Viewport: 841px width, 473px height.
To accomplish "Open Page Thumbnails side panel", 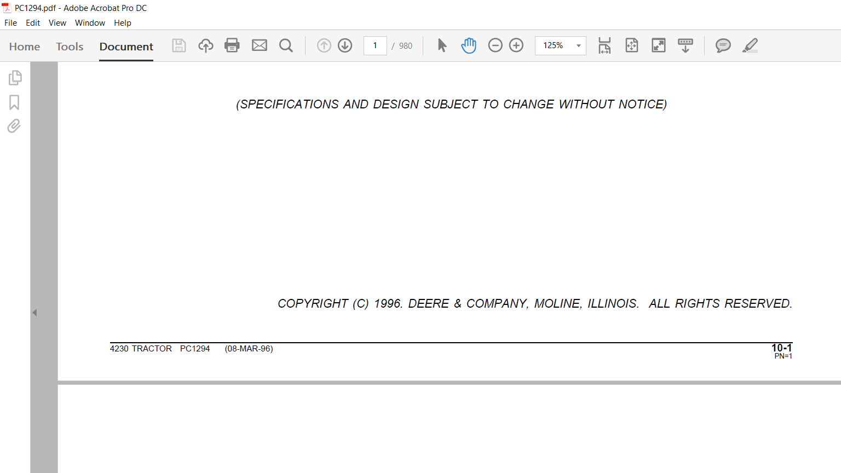I will click(15, 78).
